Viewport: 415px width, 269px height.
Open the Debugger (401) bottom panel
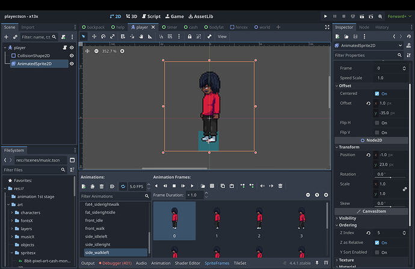coord(115,263)
